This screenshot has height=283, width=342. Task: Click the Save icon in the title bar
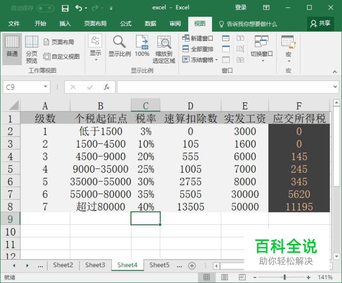65,8
